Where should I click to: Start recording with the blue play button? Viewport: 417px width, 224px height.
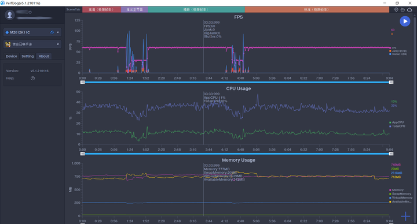(405, 21)
